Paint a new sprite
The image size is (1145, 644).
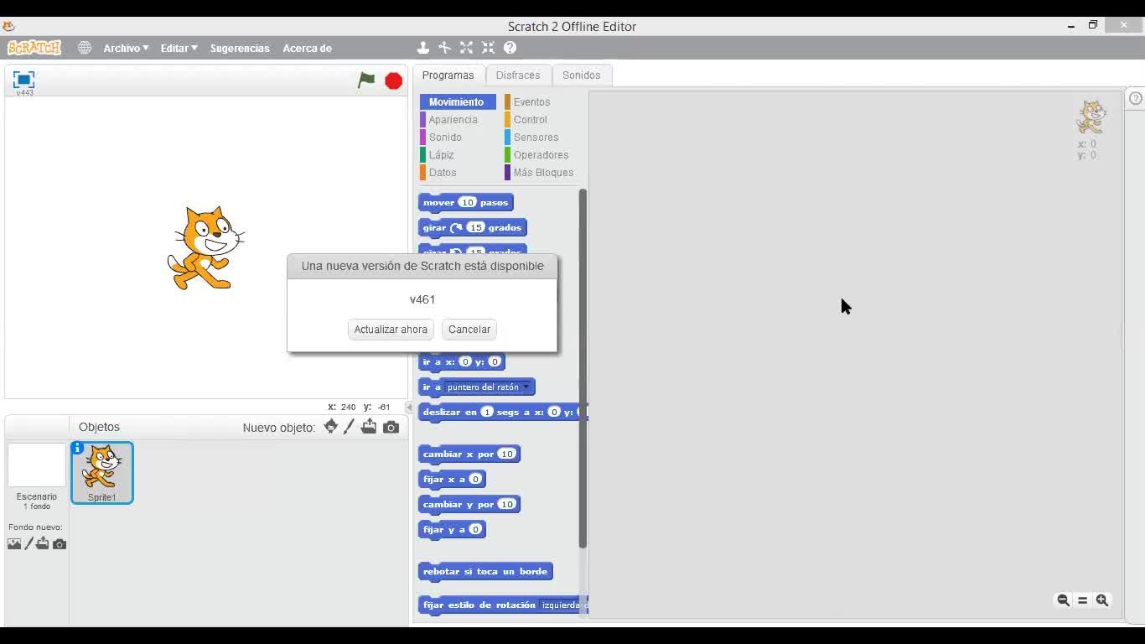[350, 427]
